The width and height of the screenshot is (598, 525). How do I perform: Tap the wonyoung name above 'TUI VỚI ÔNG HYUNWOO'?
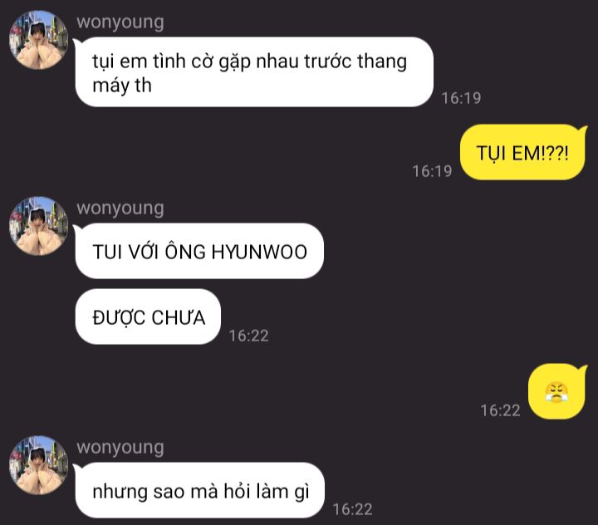pos(120,209)
